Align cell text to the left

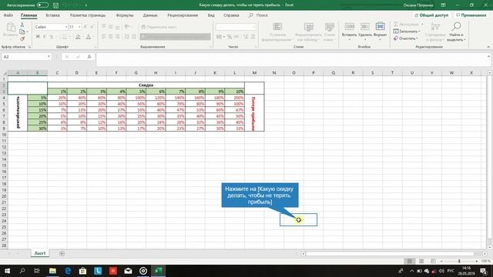point(104,37)
